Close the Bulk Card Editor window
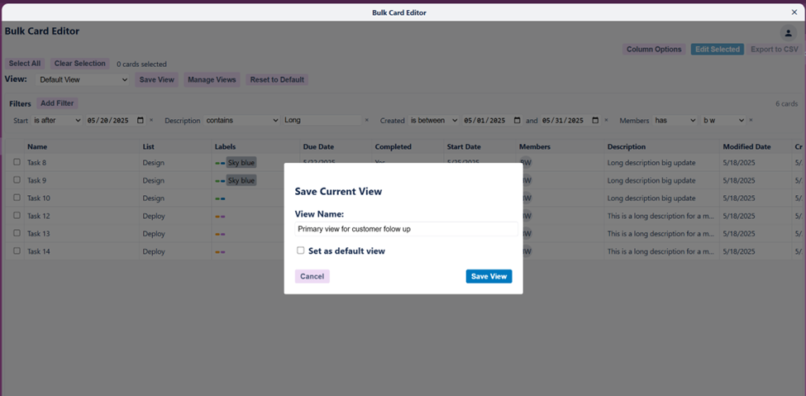 pyautogui.click(x=794, y=12)
